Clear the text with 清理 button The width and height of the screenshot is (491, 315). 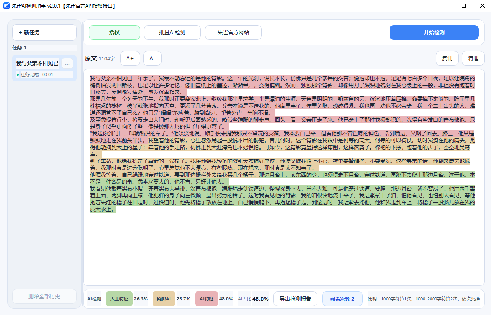(473, 58)
